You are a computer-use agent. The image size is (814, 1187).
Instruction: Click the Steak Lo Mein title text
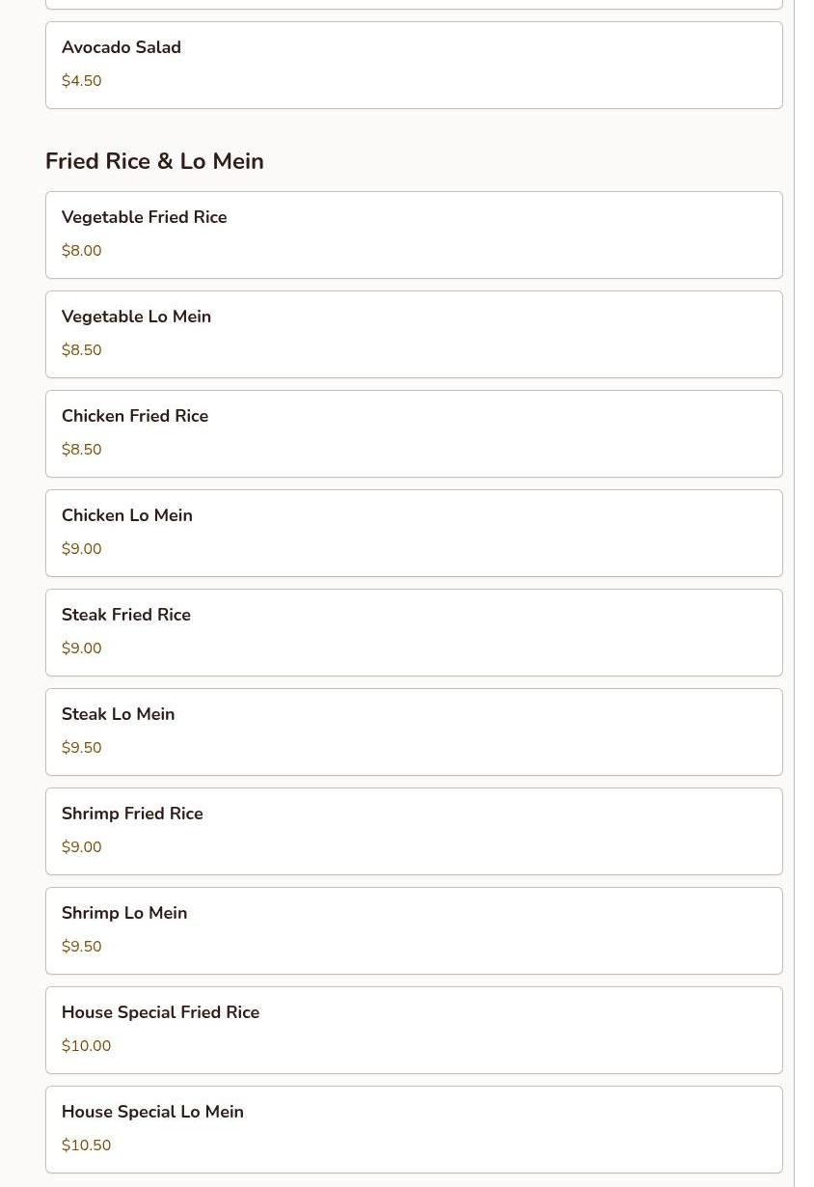click(x=119, y=714)
